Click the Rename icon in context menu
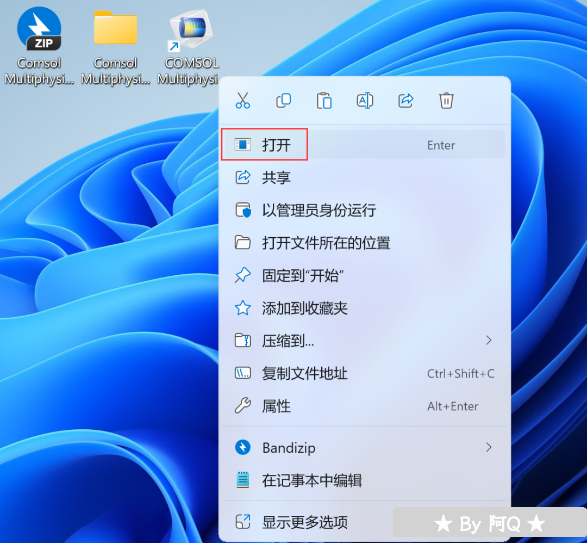The height and width of the screenshot is (543, 587). point(365,101)
